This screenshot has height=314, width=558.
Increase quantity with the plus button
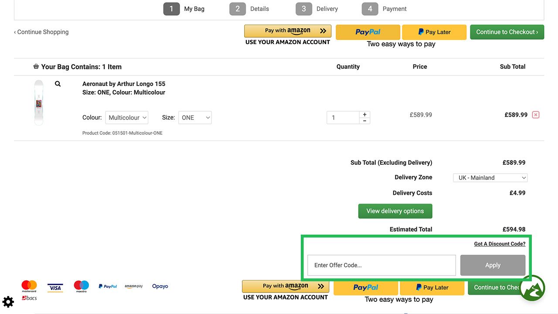[x=365, y=114]
